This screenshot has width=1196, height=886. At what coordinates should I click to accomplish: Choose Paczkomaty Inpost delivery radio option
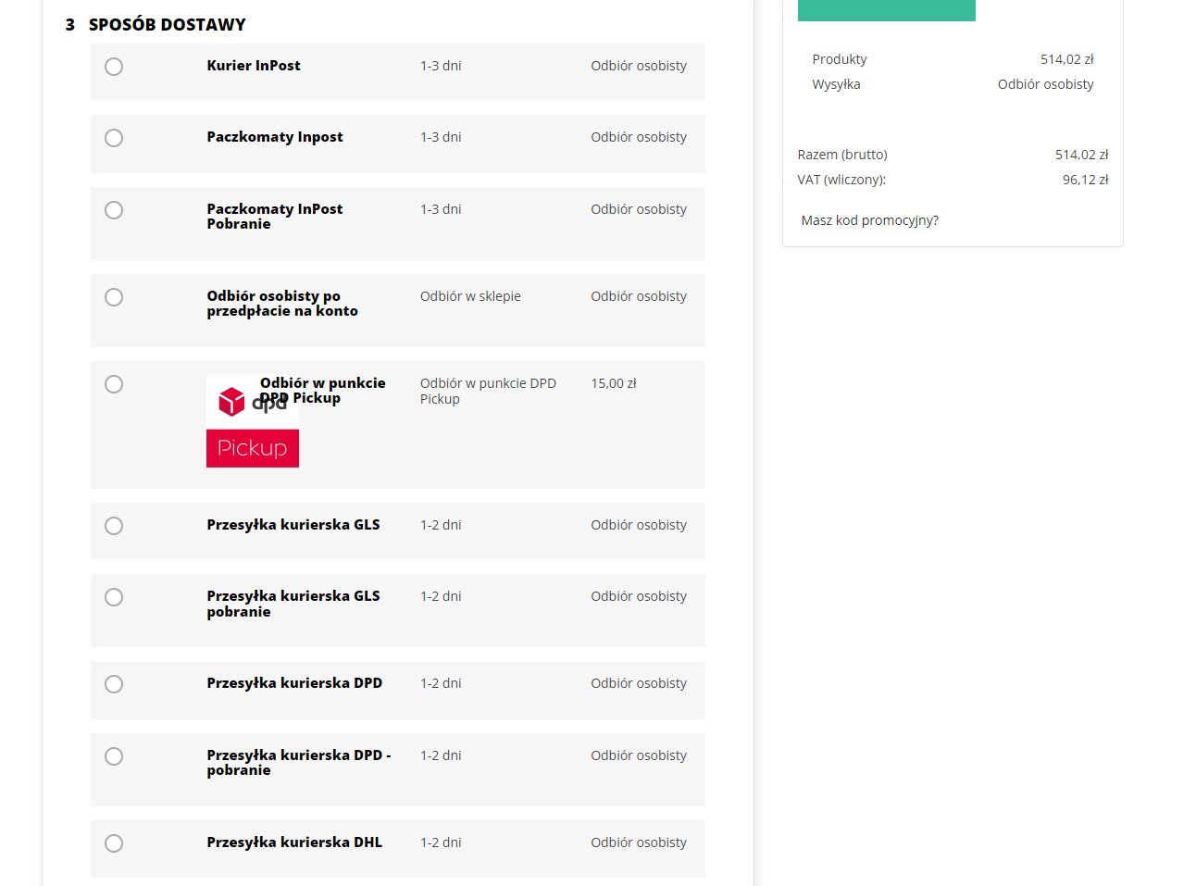114,138
